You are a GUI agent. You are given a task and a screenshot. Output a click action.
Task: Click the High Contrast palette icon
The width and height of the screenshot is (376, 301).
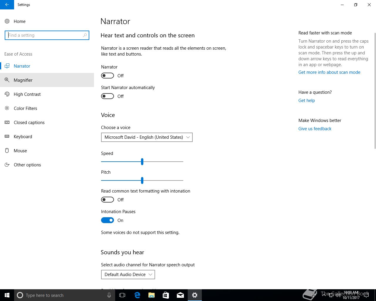tap(7, 94)
